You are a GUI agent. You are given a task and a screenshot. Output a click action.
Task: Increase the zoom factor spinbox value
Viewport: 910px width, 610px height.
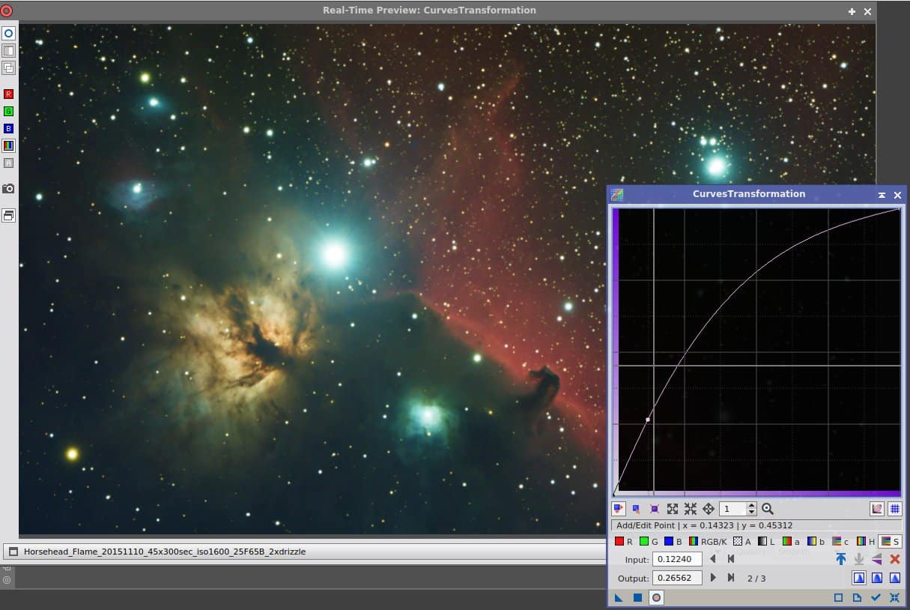(x=751, y=506)
